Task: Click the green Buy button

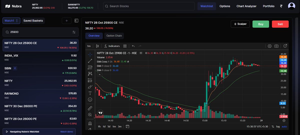Action: [261, 24]
